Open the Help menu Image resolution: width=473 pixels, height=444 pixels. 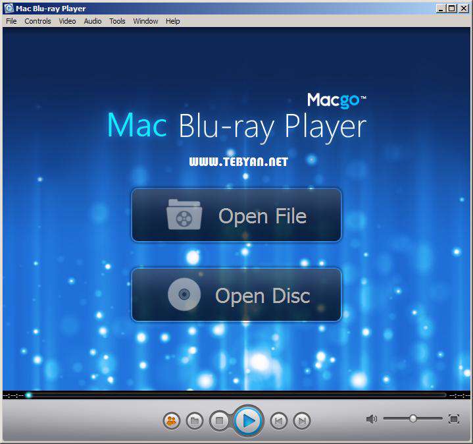[172, 21]
